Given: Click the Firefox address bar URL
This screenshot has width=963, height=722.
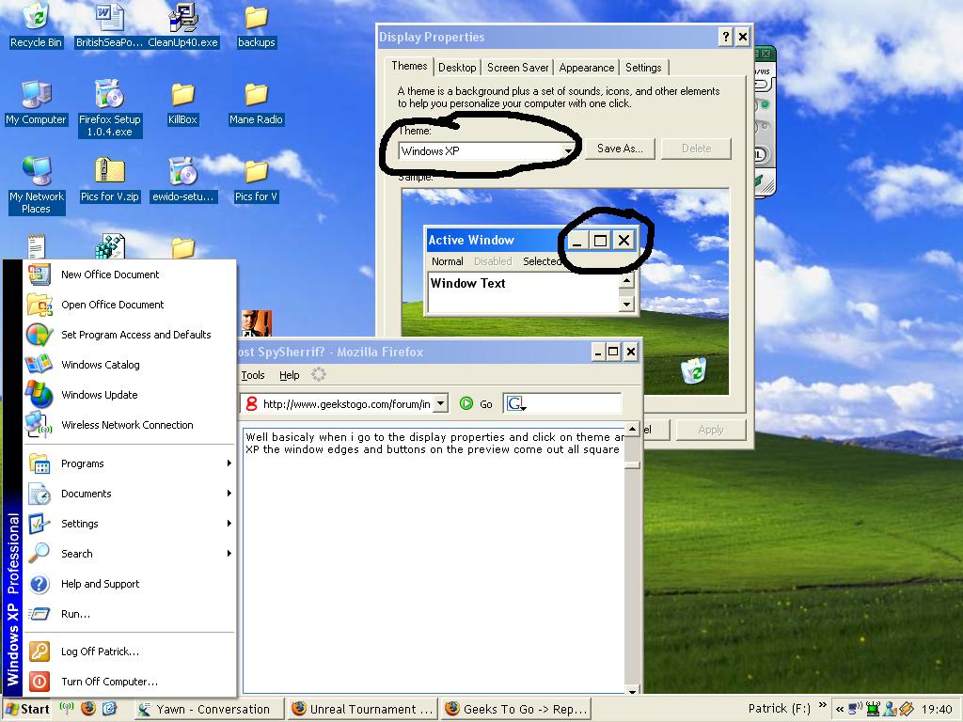Looking at the screenshot, I should 346,404.
